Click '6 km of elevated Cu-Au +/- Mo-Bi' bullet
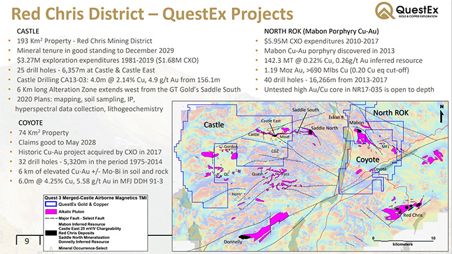This screenshot has width=452, height=254. coord(94,172)
